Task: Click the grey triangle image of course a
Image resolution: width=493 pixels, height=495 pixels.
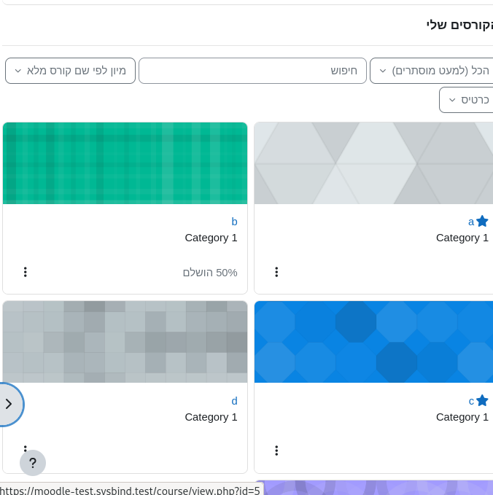Action: [x=373, y=163]
